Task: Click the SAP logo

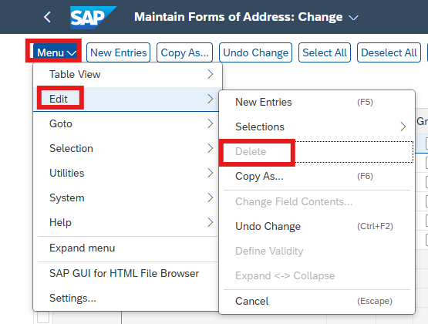Action: click(93, 18)
